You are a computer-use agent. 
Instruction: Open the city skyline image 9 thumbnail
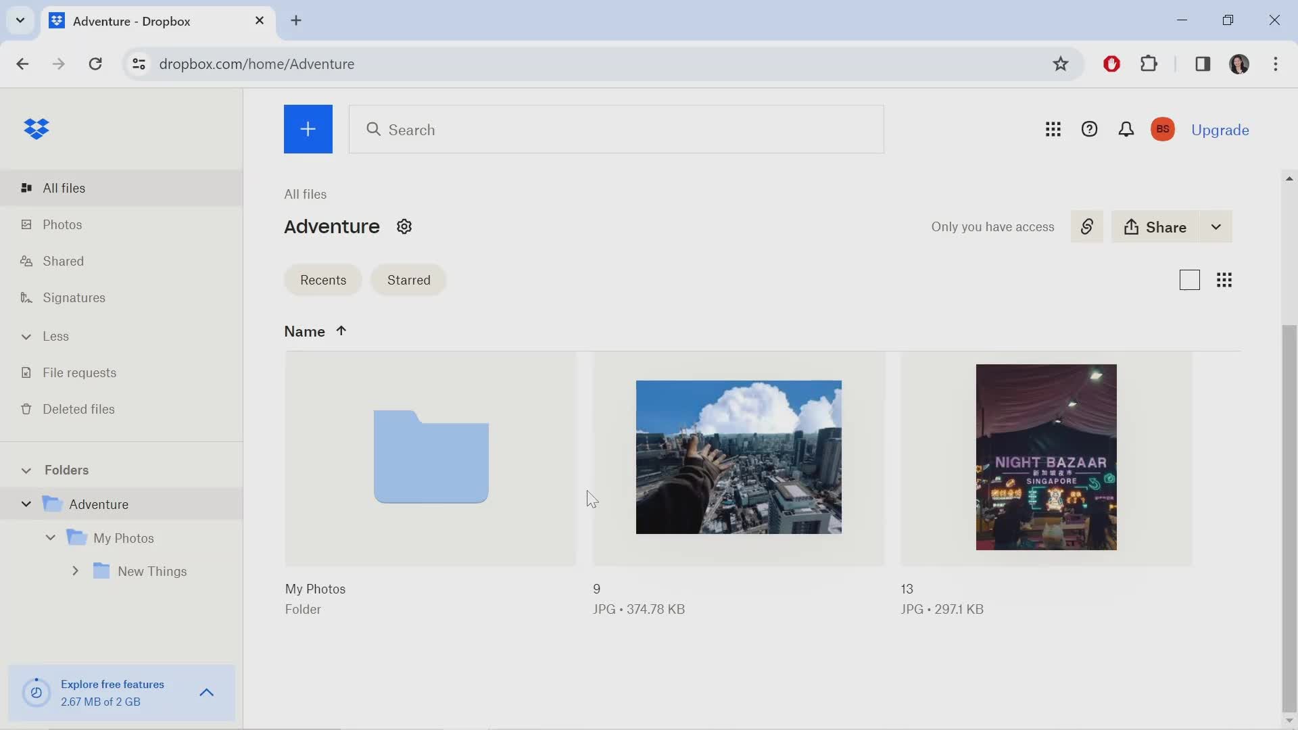738,457
